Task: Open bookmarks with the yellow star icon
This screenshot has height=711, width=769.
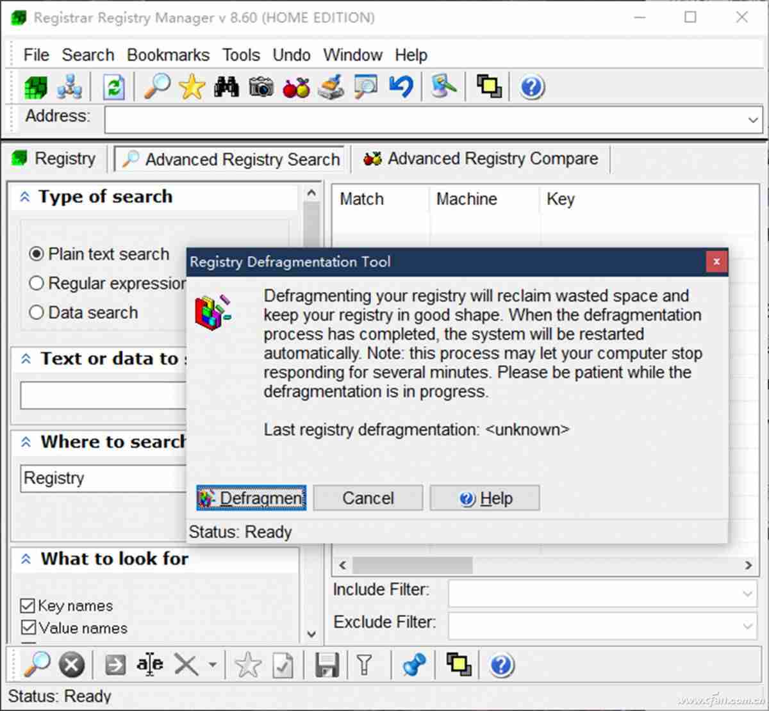Action: (x=192, y=87)
